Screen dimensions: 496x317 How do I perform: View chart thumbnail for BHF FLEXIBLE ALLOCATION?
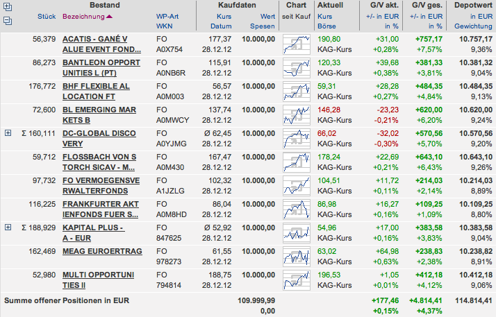pyautogui.click(x=297, y=92)
